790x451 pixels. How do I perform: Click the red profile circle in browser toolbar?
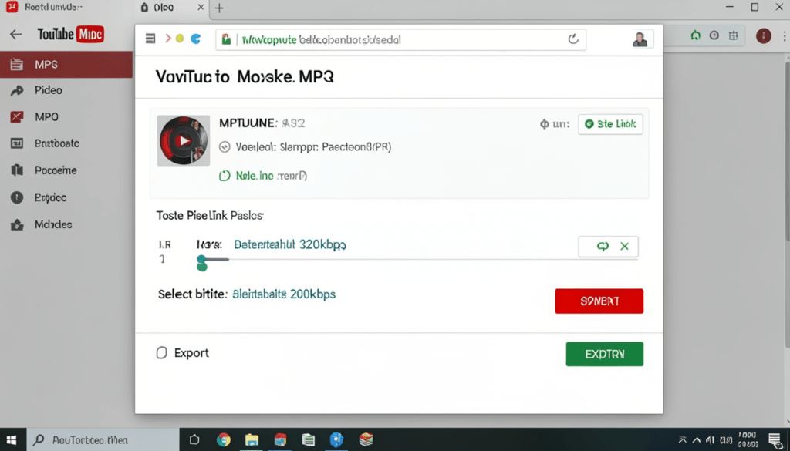[x=763, y=35]
